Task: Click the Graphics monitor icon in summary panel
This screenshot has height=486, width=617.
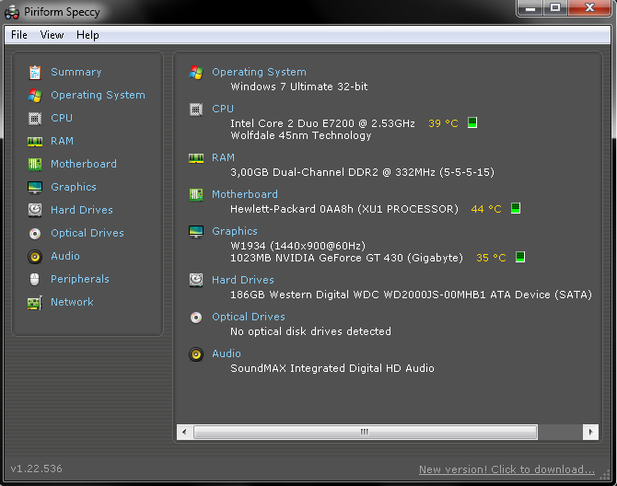Action: 196,232
